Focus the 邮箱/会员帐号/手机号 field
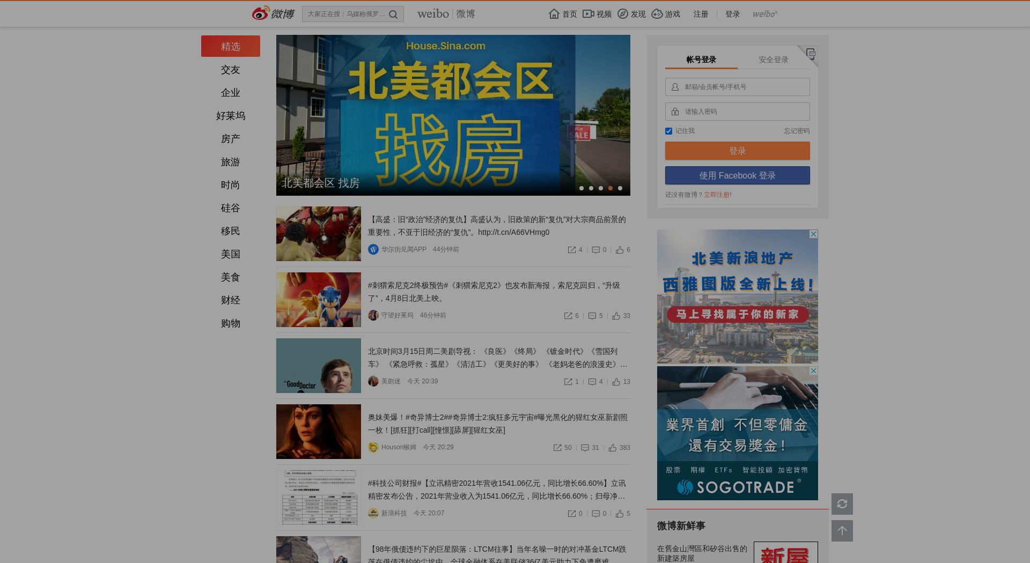Screen dimensions: 1030x563 point(738,87)
